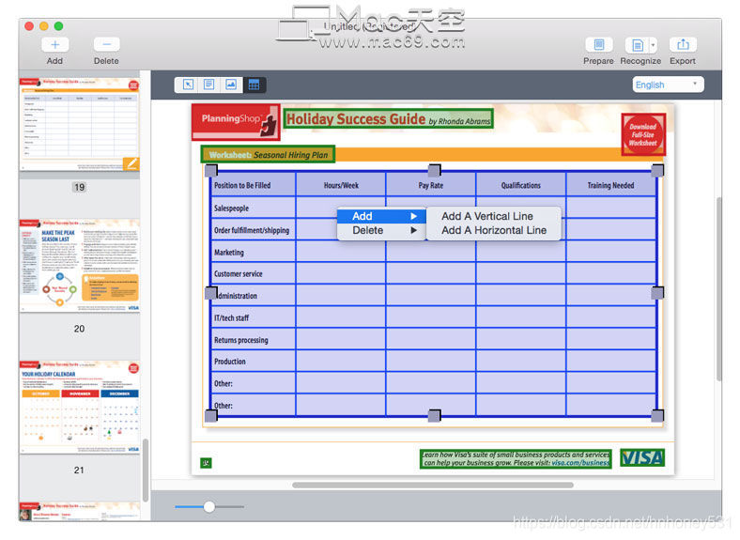Click the right-middle table resize handle
This screenshot has width=740, height=540.
pos(657,293)
